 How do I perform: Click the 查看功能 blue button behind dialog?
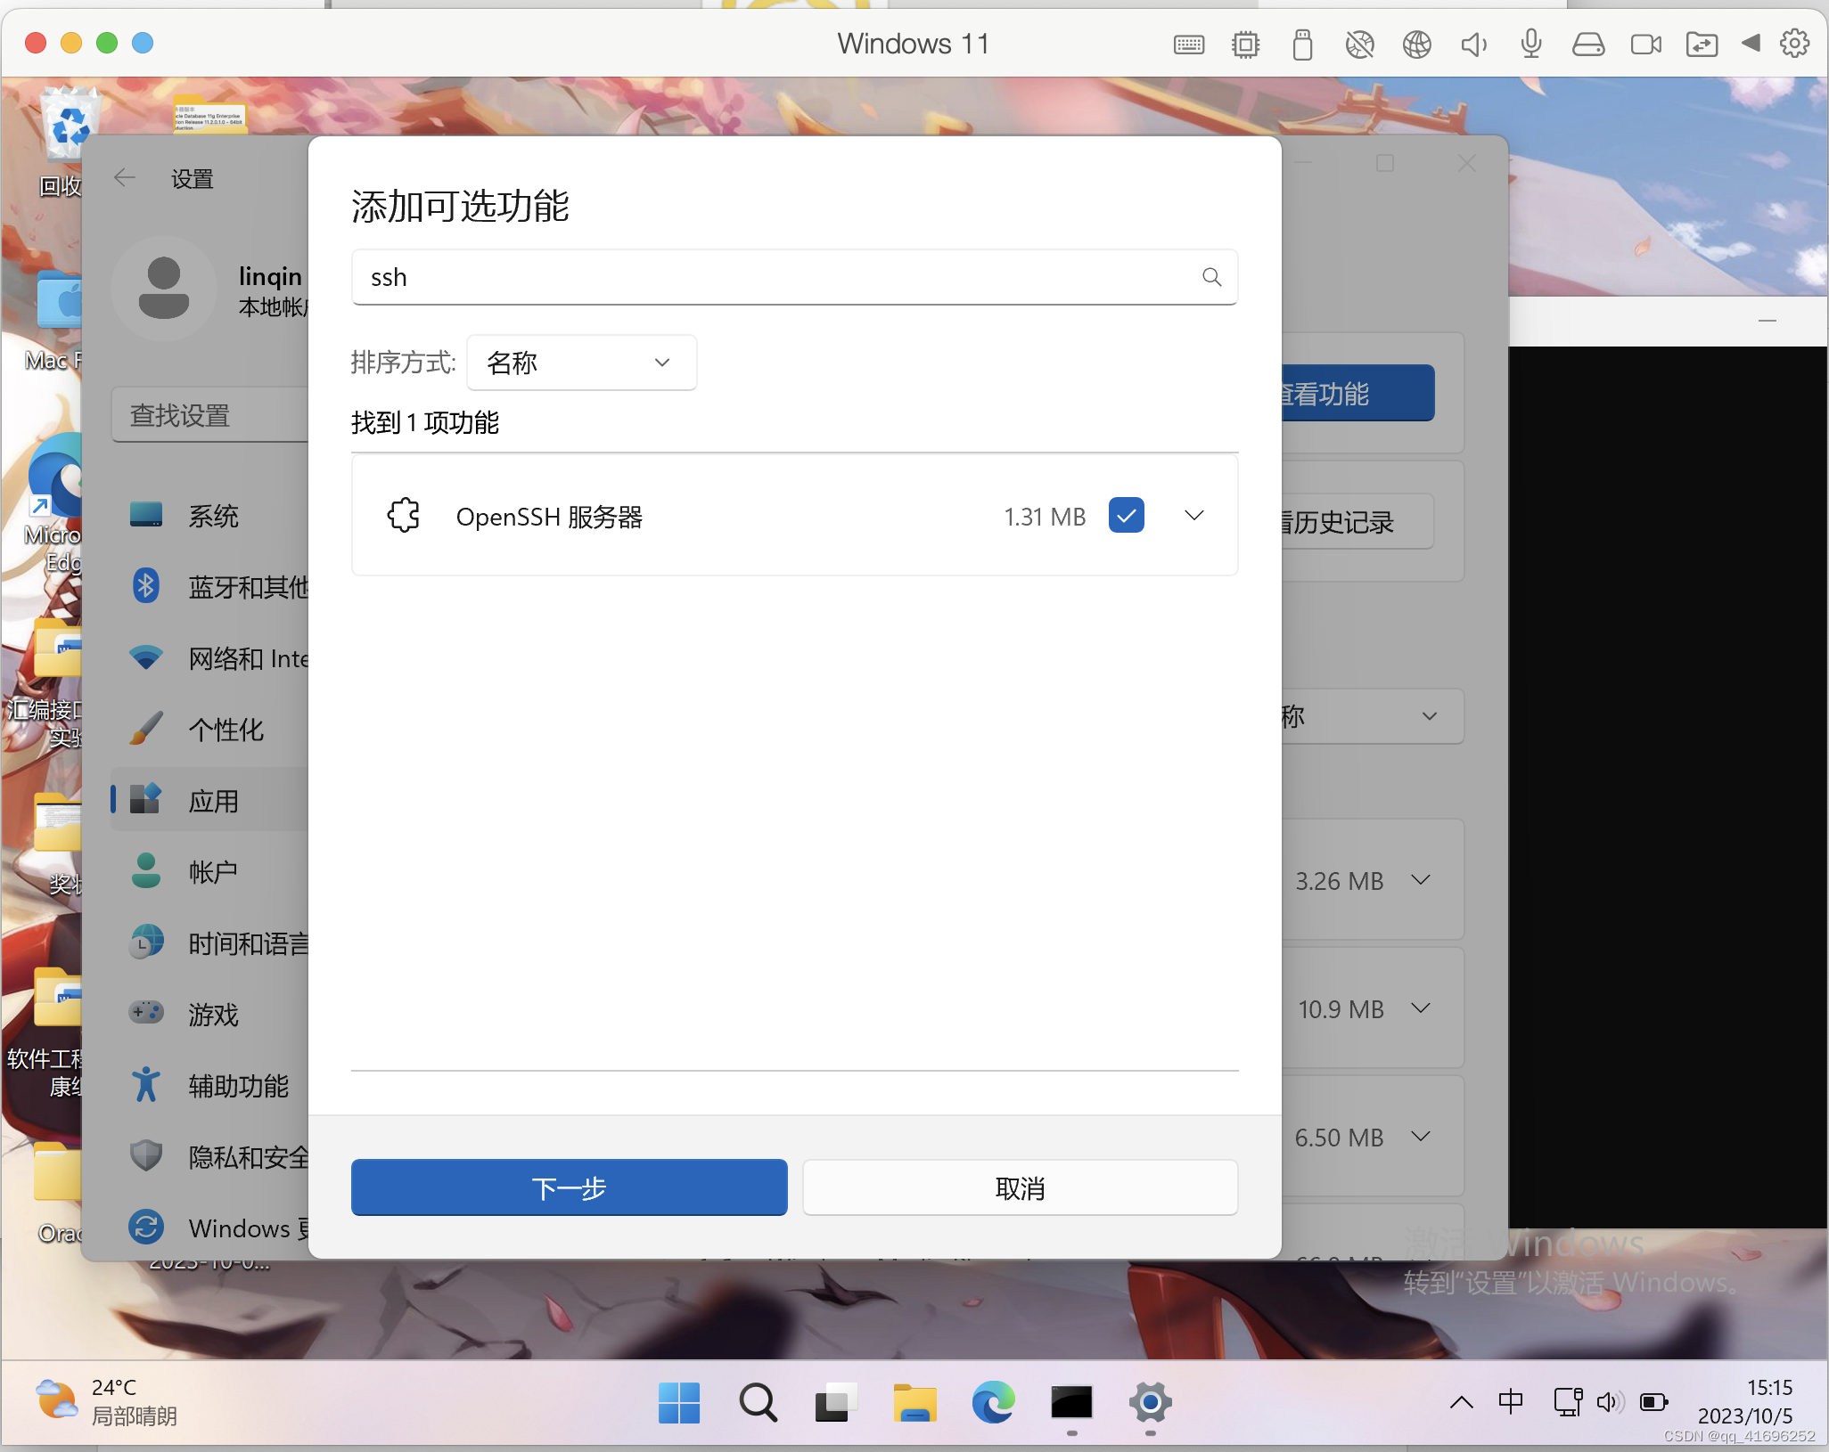coord(1357,394)
